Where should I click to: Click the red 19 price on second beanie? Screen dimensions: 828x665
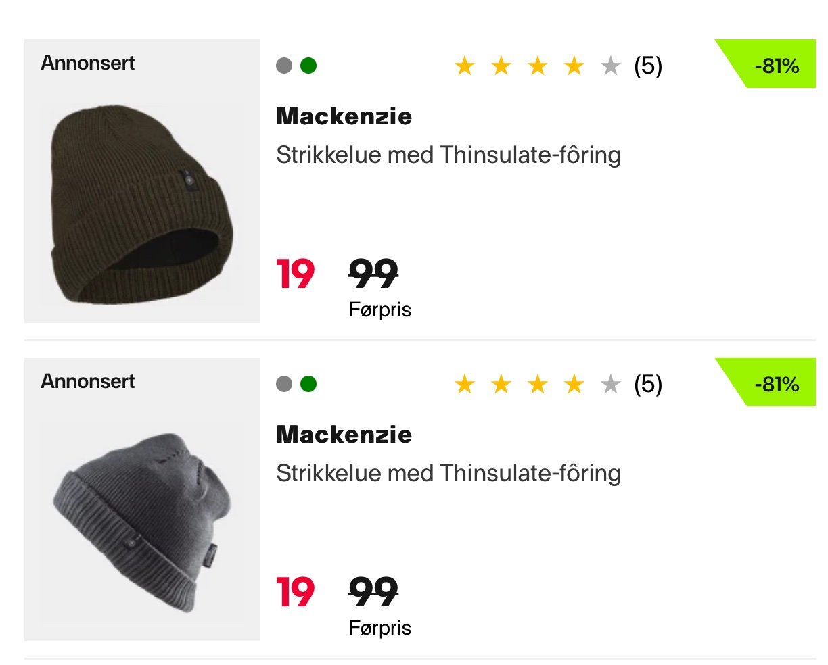pyautogui.click(x=296, y=593)
